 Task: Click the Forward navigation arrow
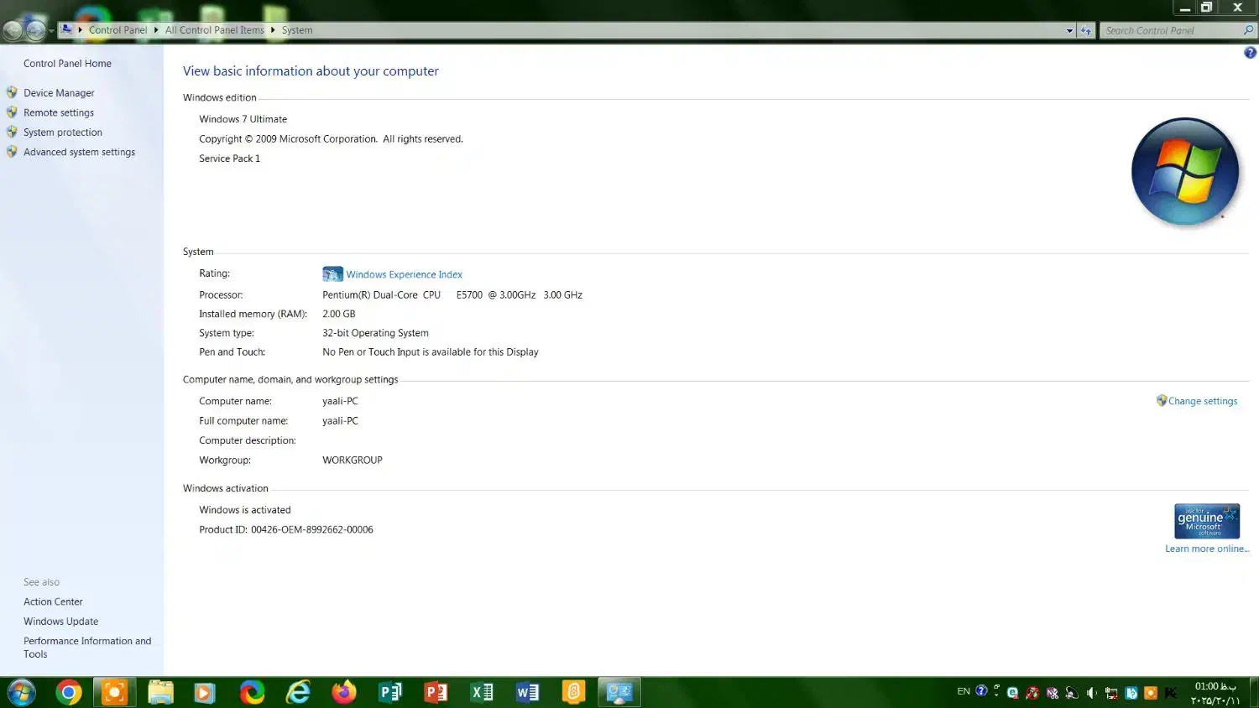[x=35, y=30]
